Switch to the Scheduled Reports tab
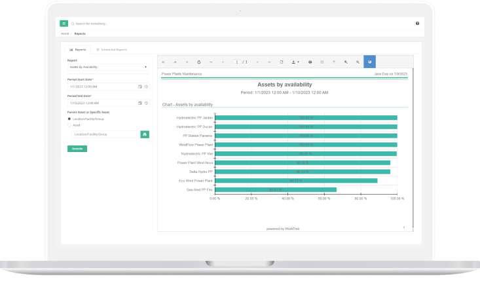This screenshot has height=287, width=480. (x=111, y=49)
